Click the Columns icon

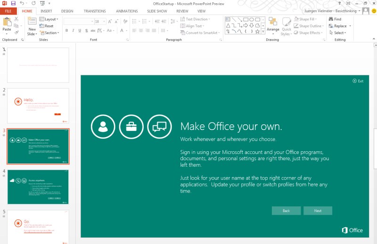click(x=163, y=31)
